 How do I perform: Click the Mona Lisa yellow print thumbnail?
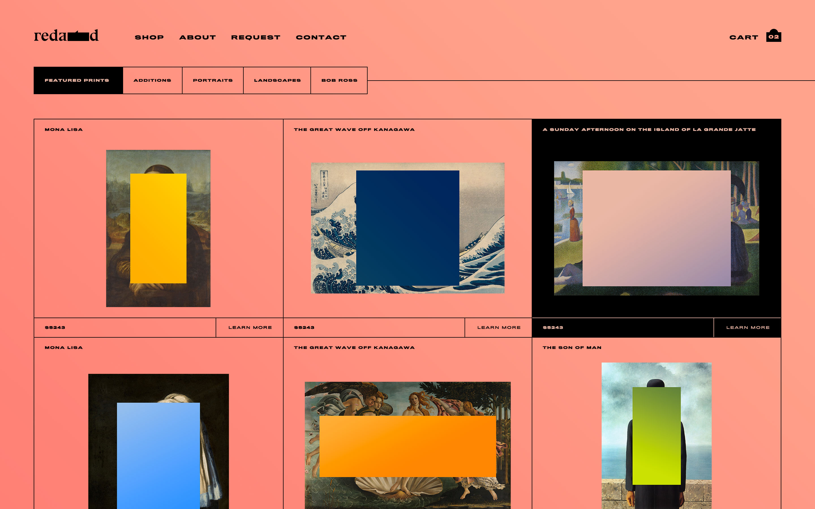click(158, 228)
